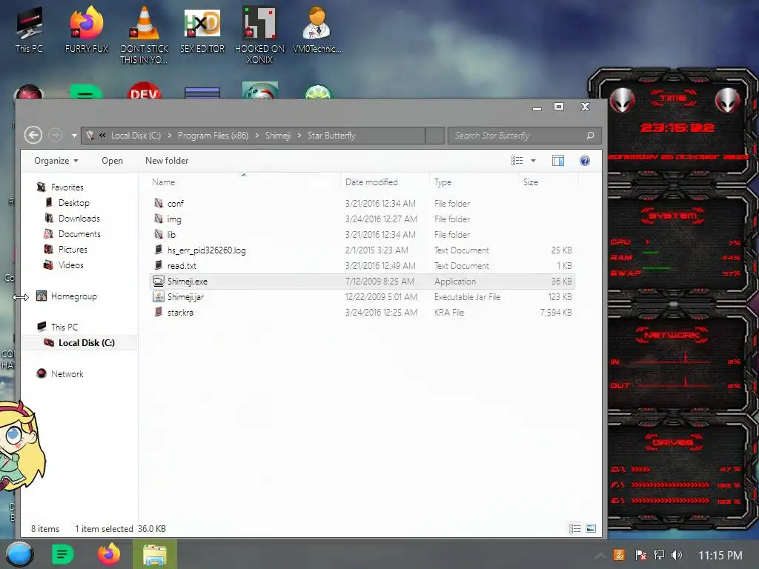Open green notes app on taskbar
759x569 pixels.
coord(63,554)
